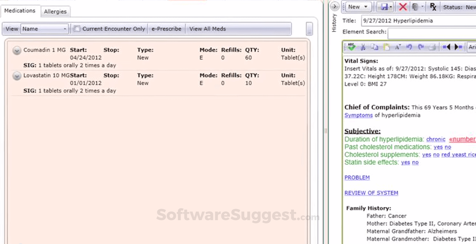Jump to the next element field
Screen dimensions: 476x244
(x=458, y=47)
